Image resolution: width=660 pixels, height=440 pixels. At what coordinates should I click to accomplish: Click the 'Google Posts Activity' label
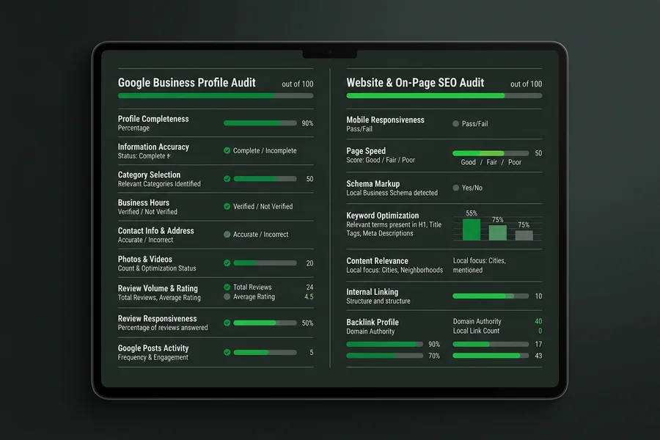point(153,348)
